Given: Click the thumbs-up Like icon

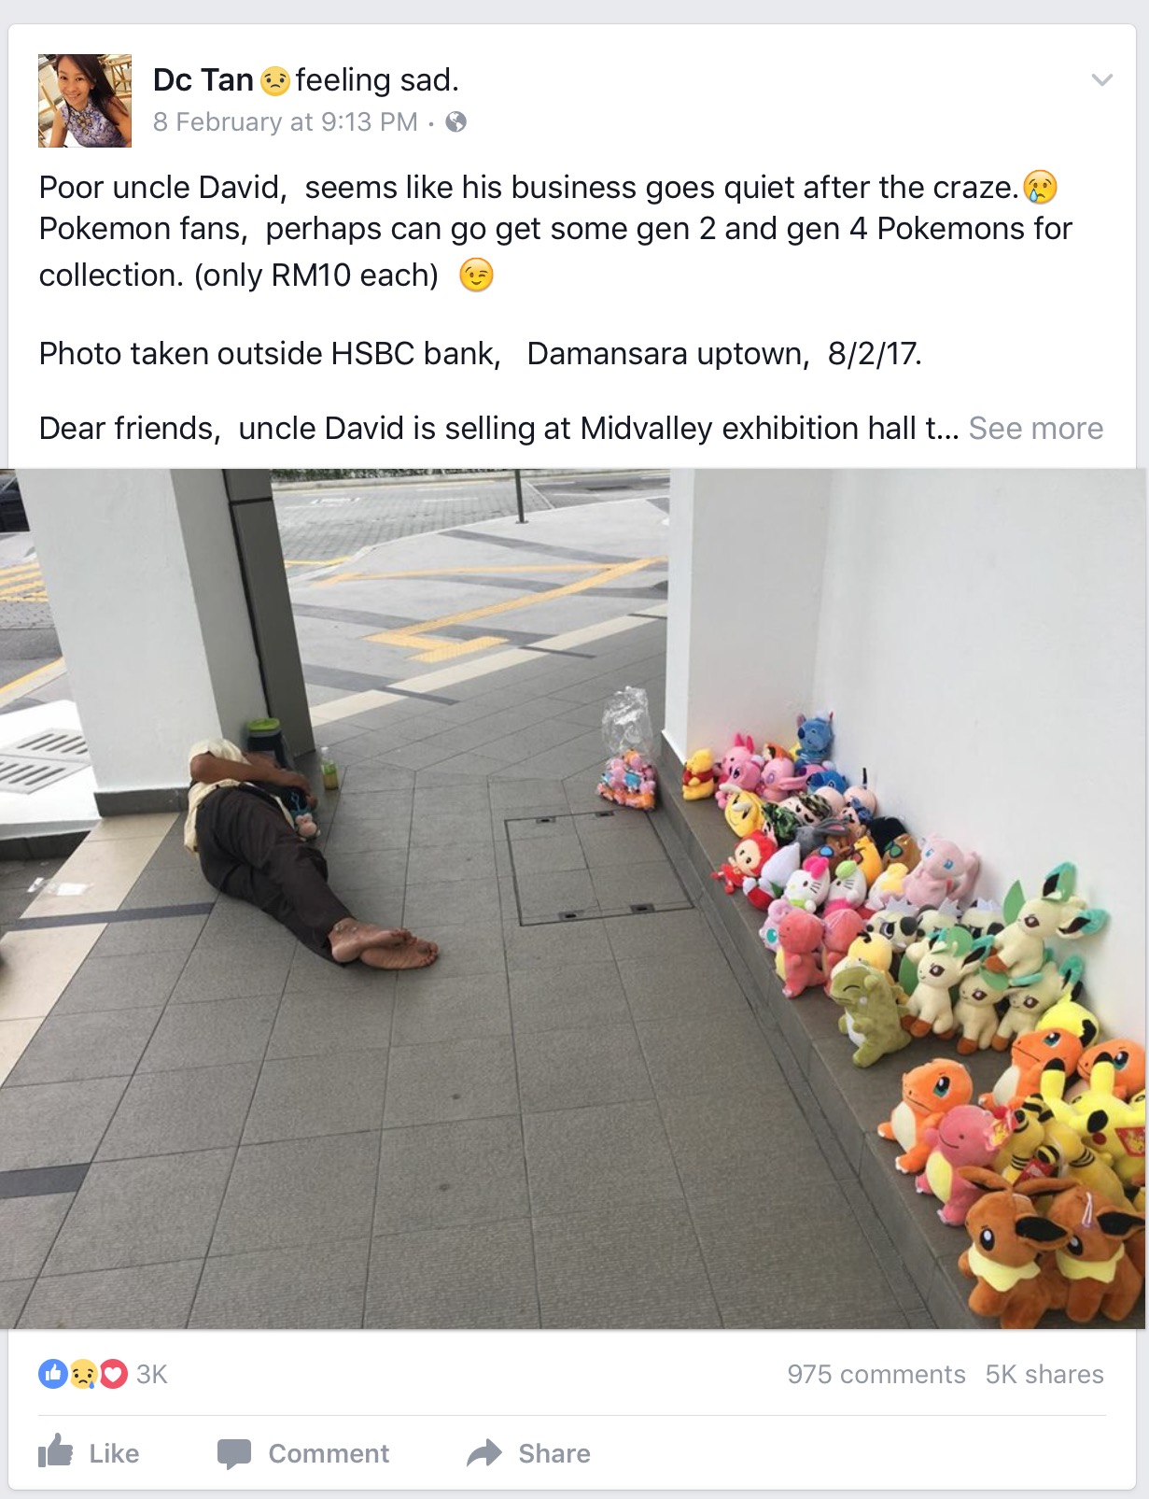Looking at the screenshot, I should pyautogui.click(x=56, y=1451).
